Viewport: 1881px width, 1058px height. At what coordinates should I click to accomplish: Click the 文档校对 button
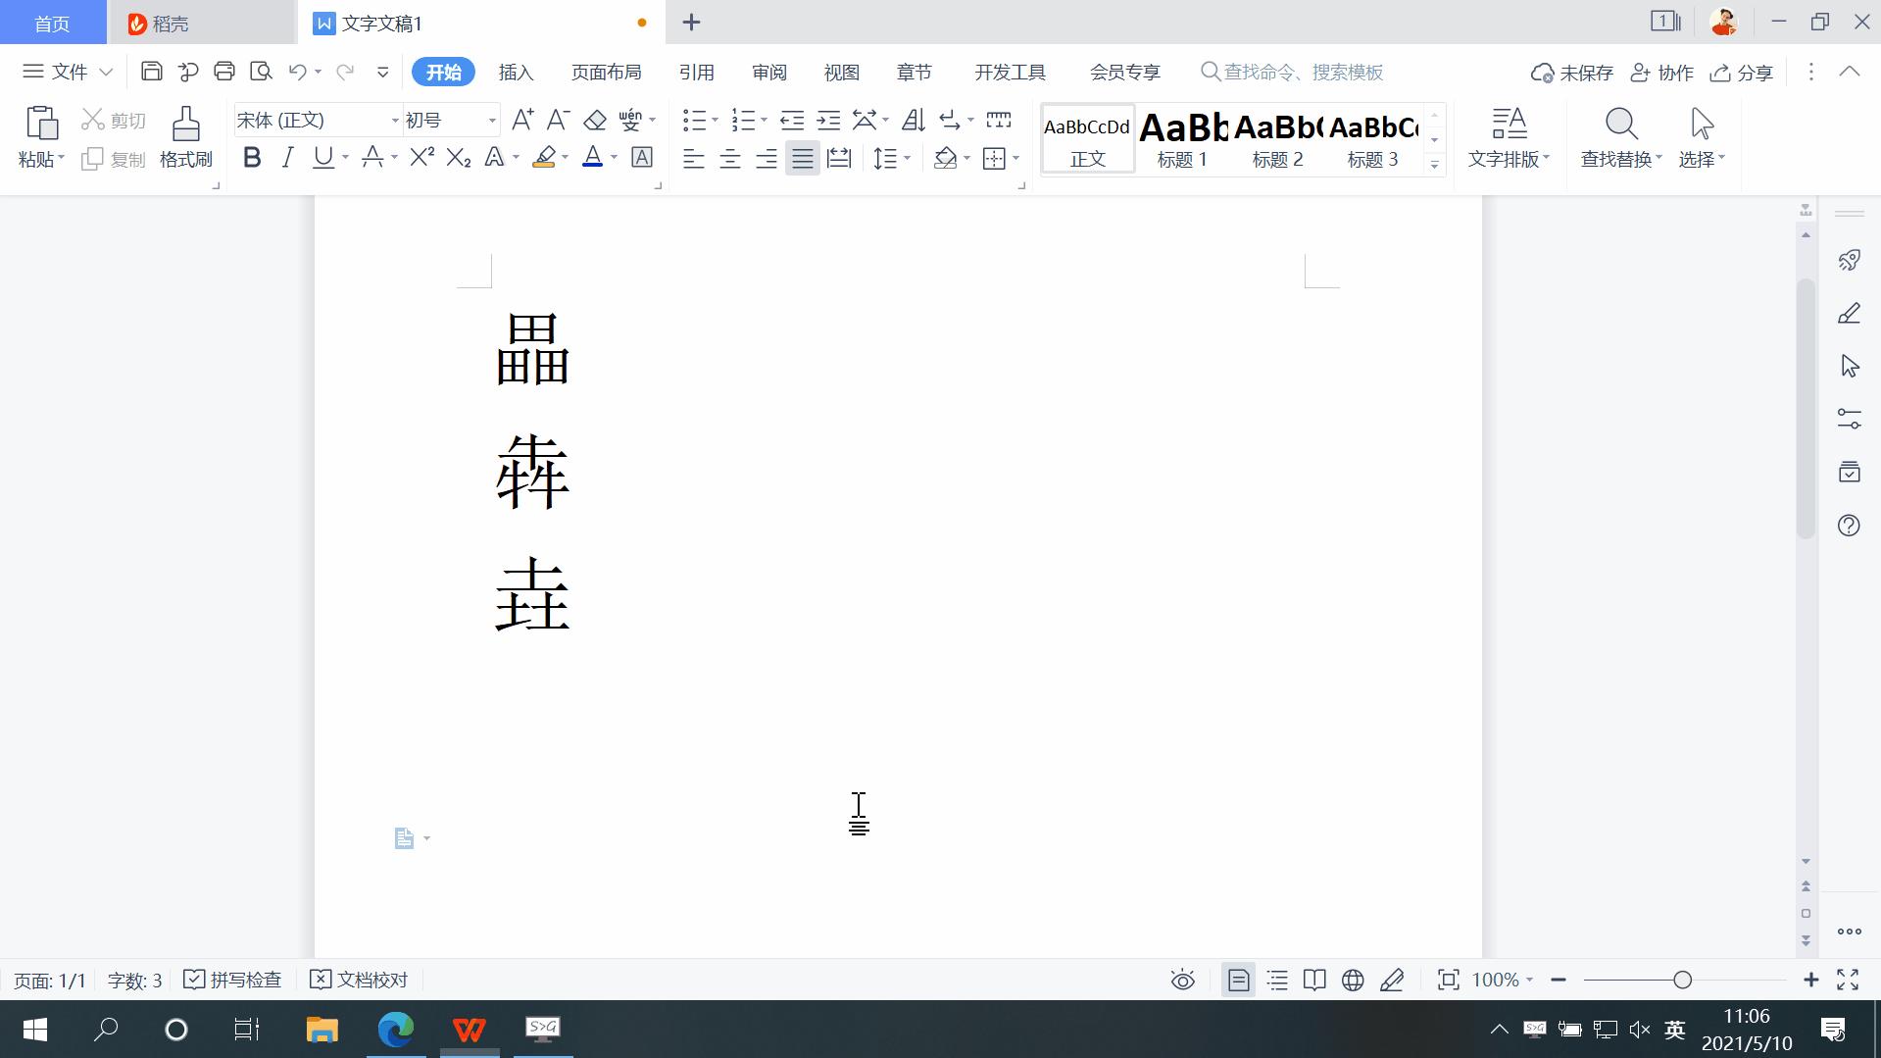click(x=359, y=979)
